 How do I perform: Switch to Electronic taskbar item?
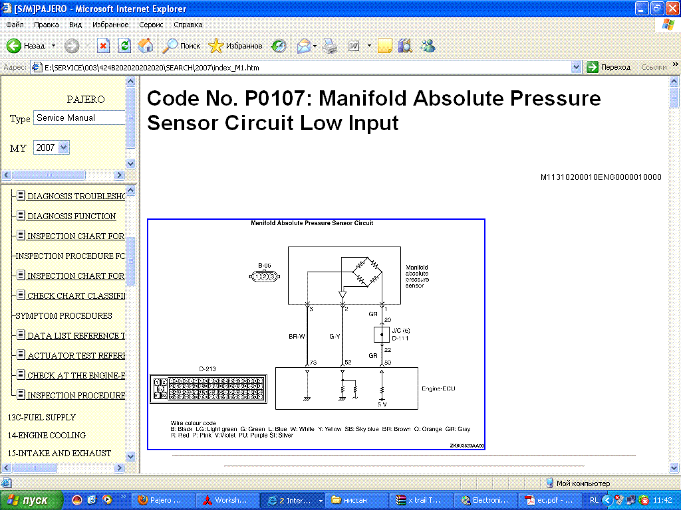coord(484,501)
